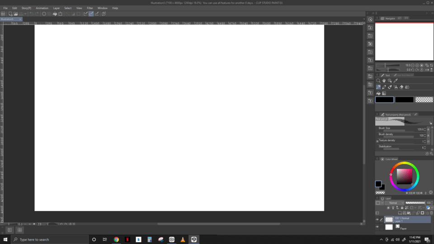Pick the Eyedropper tool

coord(396,81)
